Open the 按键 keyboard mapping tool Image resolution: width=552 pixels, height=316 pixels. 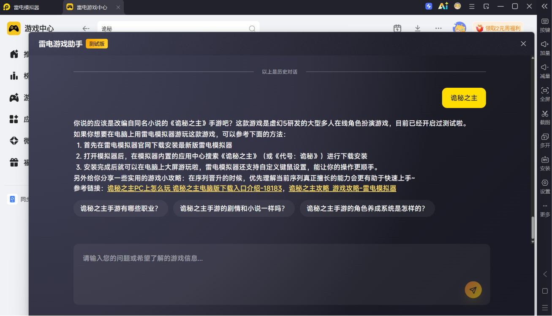[545, 25]
